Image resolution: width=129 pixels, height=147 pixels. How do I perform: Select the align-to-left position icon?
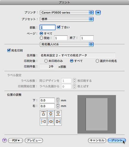pyautogui.click(x=43, y=122)
